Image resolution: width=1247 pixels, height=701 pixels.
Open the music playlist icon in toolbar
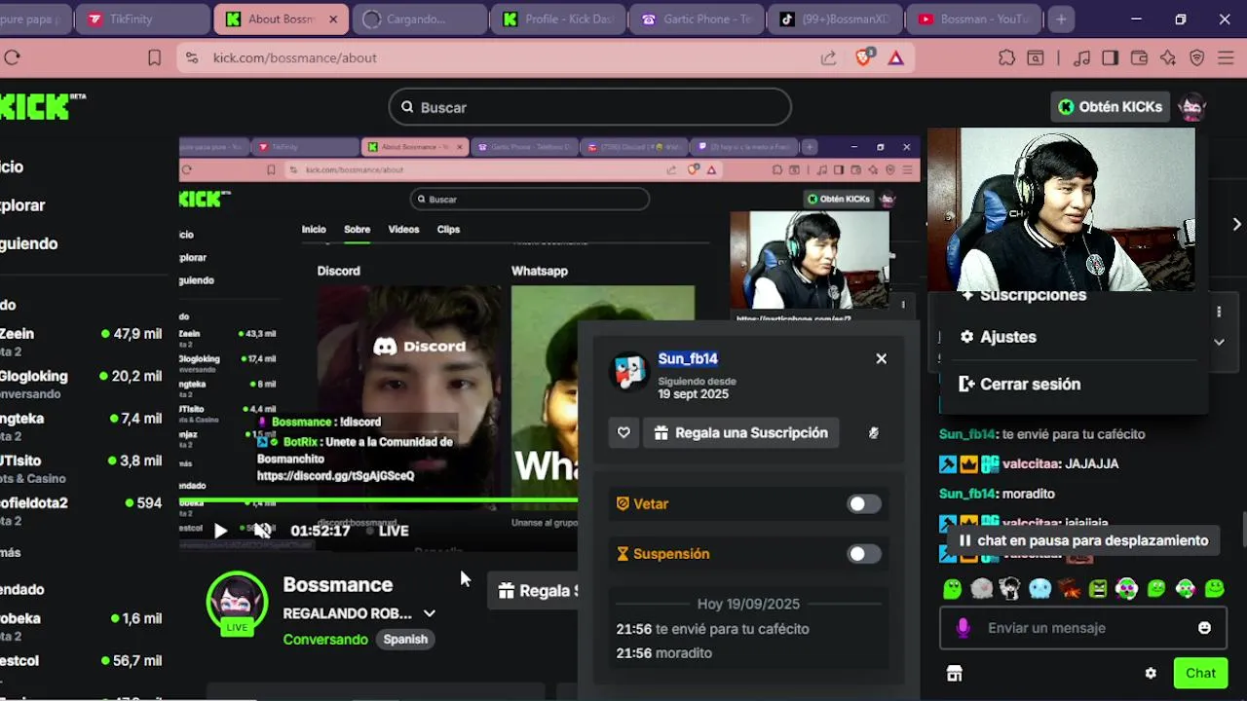pyautogui.click(x=1081, y=58)
